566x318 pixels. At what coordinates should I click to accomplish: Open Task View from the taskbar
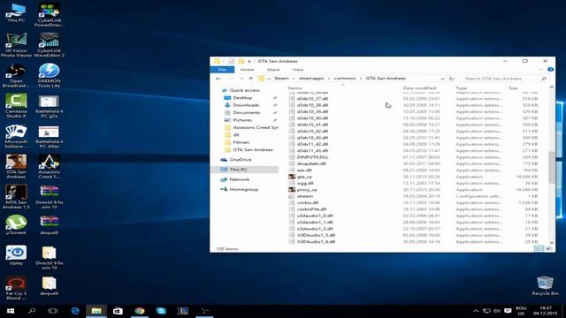click(53, 311)
